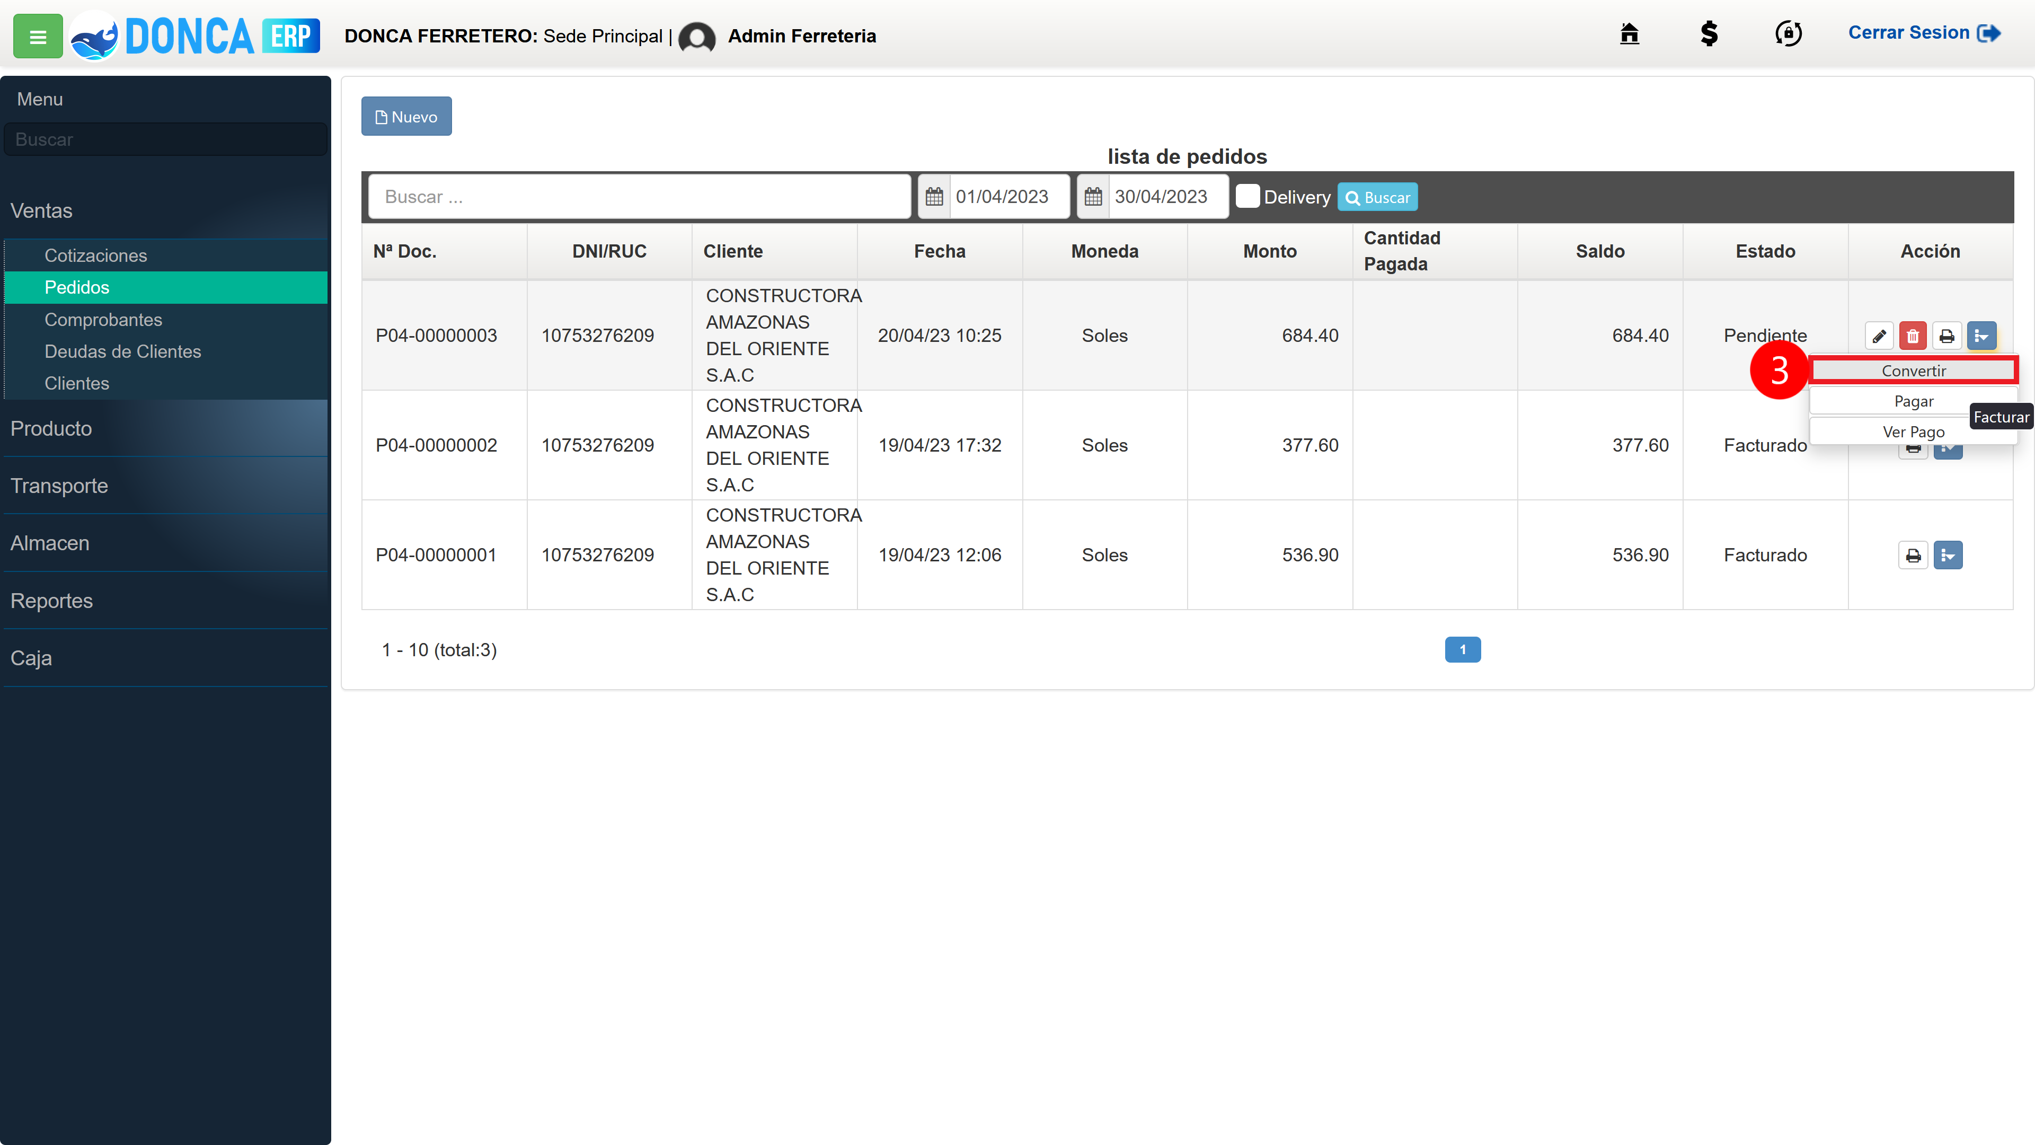Viewport: 2035px width, 1145px height.
Task: Open calendar icon beside 30/04/2023
Action: [x=1093, y=197]
